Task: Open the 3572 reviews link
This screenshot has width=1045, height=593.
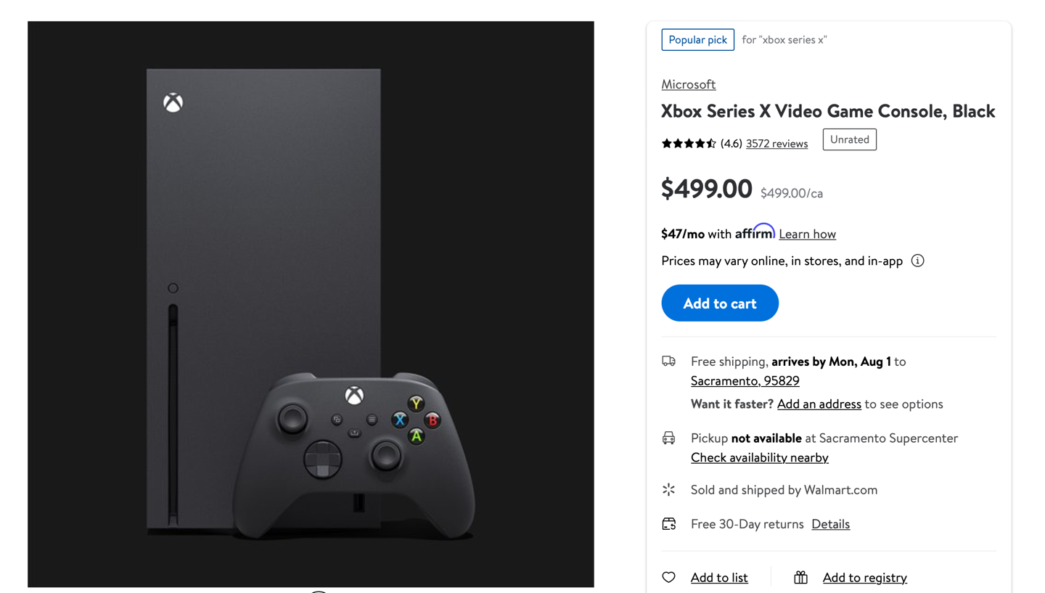Action: coord(776,143)
